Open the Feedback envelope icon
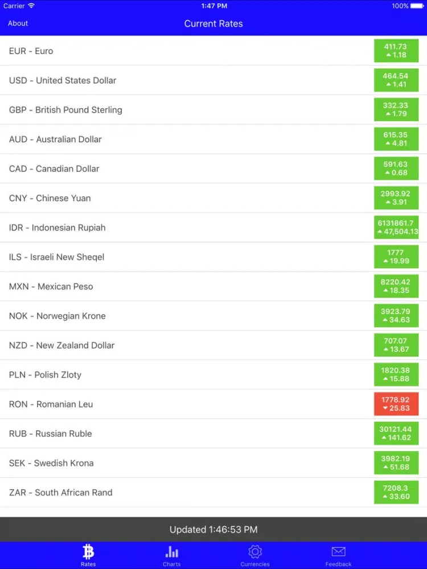This screenshot has height=569, width=427. point(338,551)
